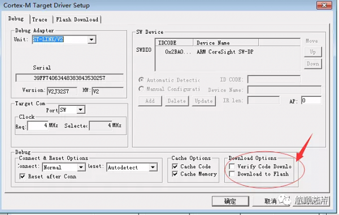This screenshot has width=339, height=215.
Task: Close the Target Driver Setup dialog
Action: [324, 5]
